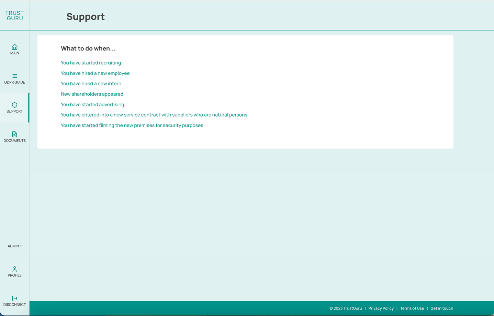The image size is (494, 316).
Task: Open filming new premises for security link
Action: click(x=132, y=126)
